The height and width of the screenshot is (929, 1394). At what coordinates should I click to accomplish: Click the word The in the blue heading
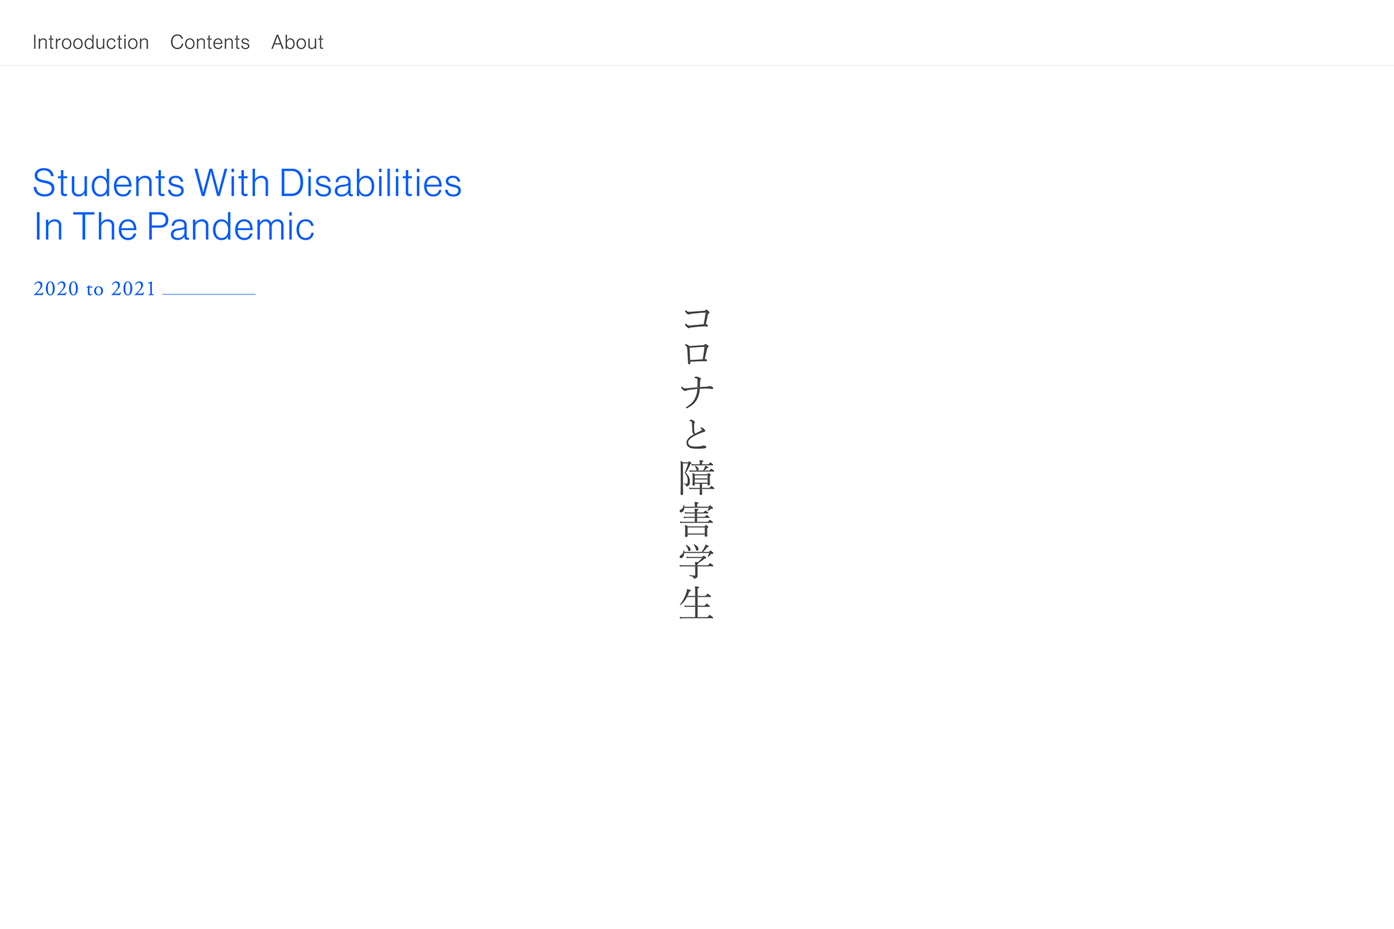(x=105, y=227)
